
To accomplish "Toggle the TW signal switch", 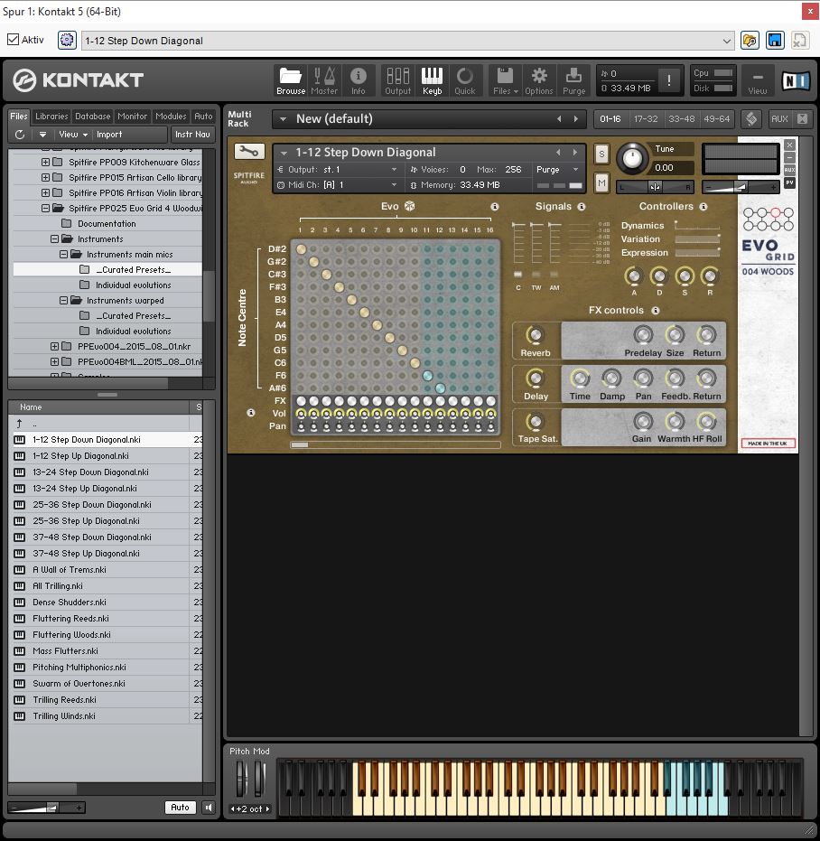I will (536, 275).
